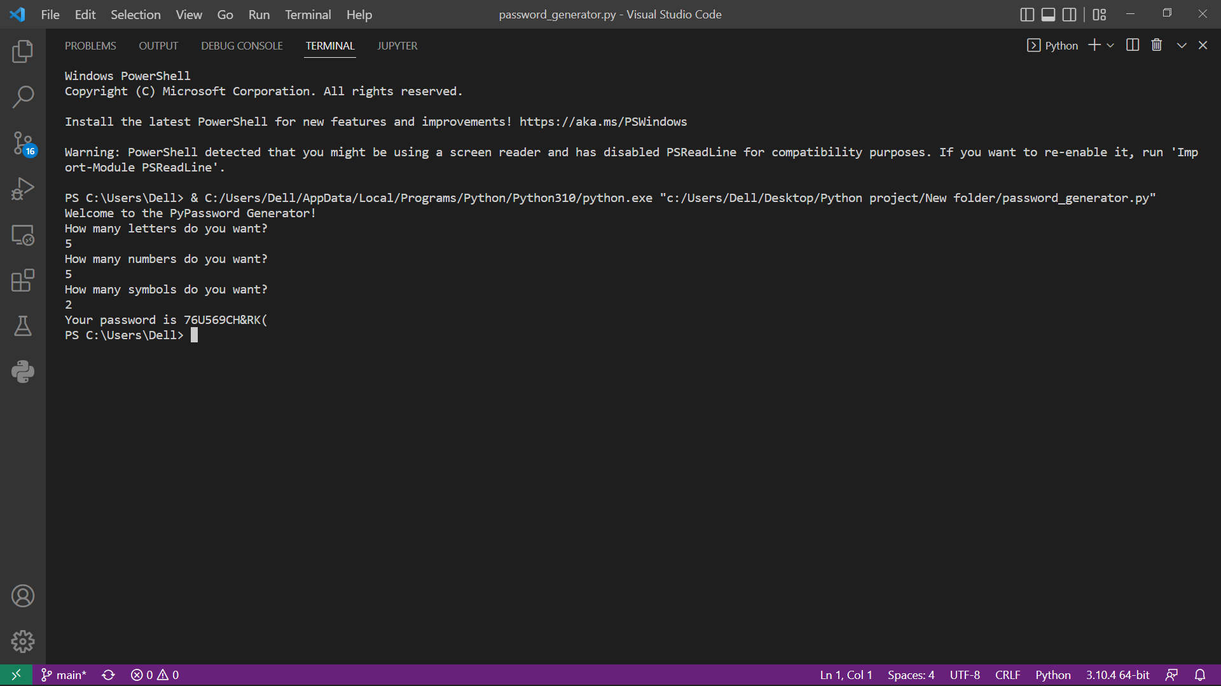The width and height of the screenshot is (1221, 686).
Task: Open the Manage settings gear menu
Action: pos(23,642)
